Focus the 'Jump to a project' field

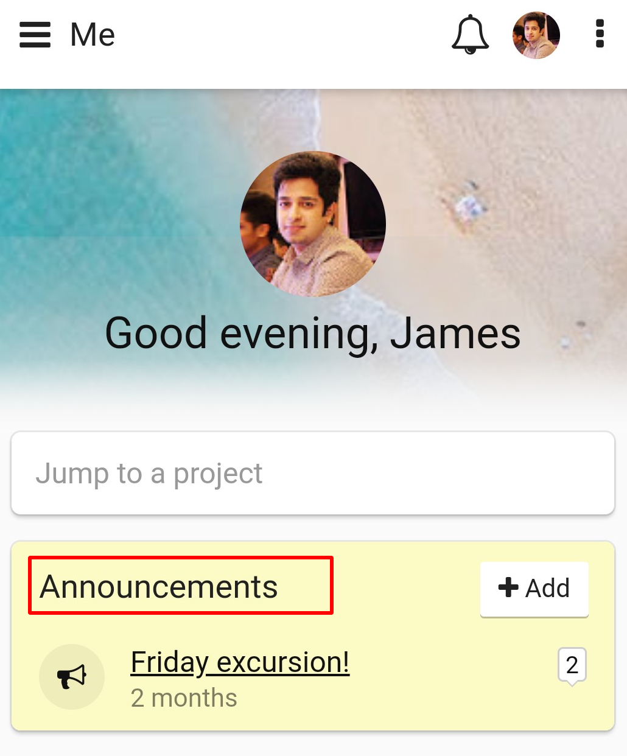(x=313, y=473)
